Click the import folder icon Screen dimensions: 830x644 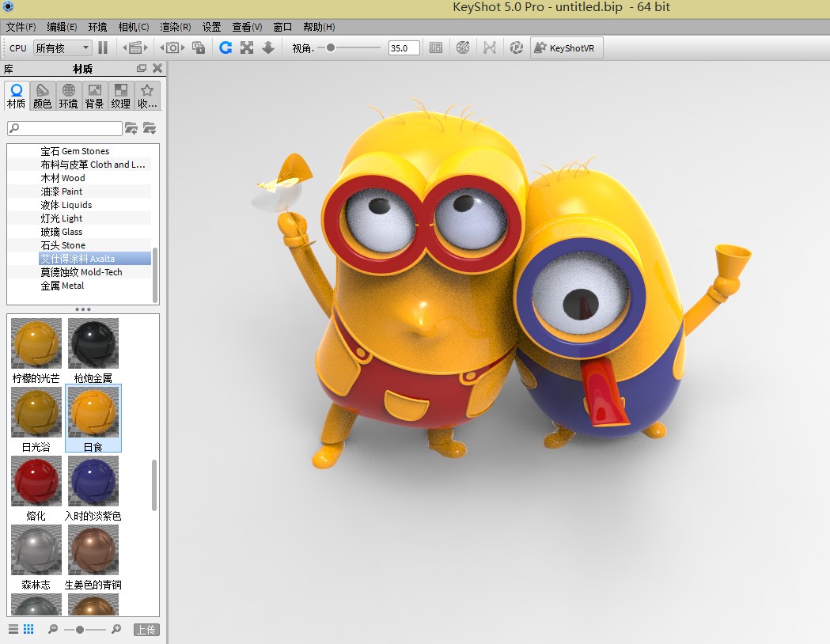tap(150, 128)
